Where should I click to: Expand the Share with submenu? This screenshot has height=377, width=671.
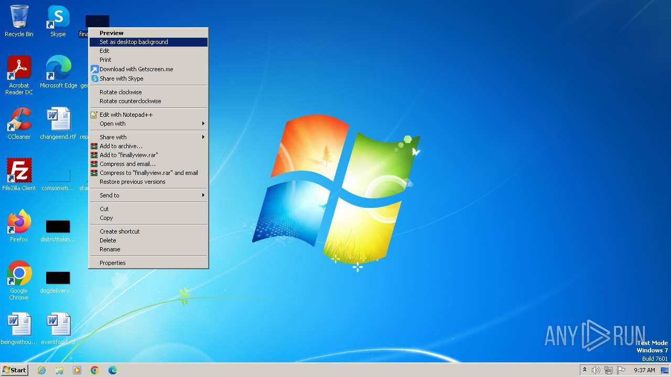click(149, 137)
